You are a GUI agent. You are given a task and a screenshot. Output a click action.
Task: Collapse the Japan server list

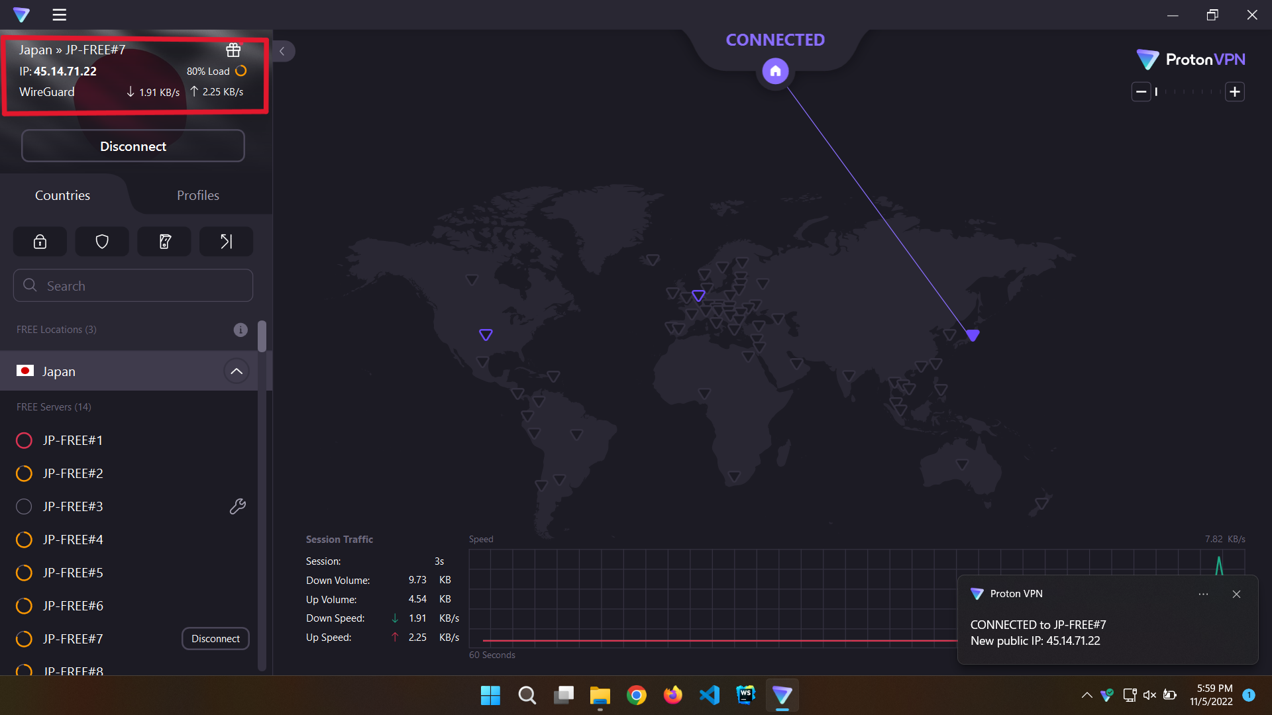237,371
